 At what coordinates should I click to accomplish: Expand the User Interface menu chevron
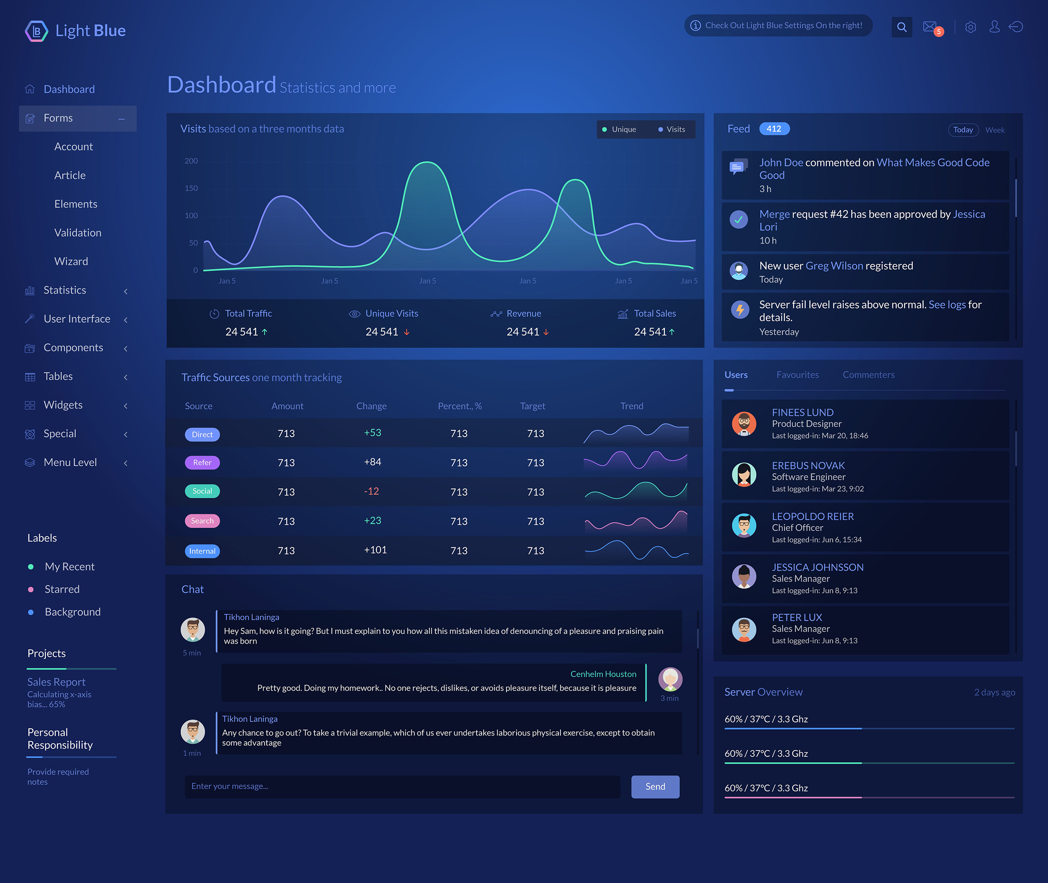click(x=126, y=320)
